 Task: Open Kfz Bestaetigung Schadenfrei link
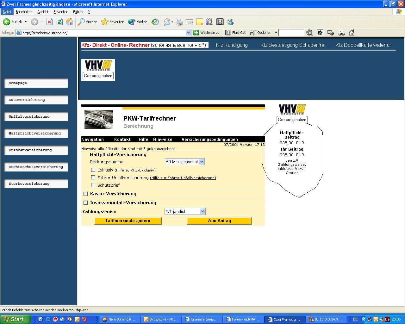pos(293,45)
